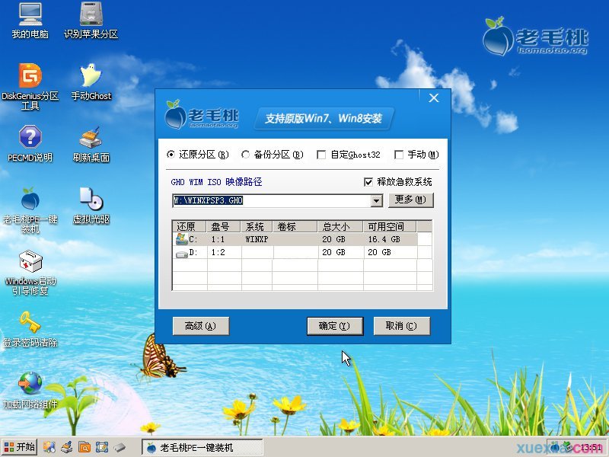The width and height of the screenshot is (609, 457).
Task: Select the 备份分区 radio button
Action: point(246,155)
